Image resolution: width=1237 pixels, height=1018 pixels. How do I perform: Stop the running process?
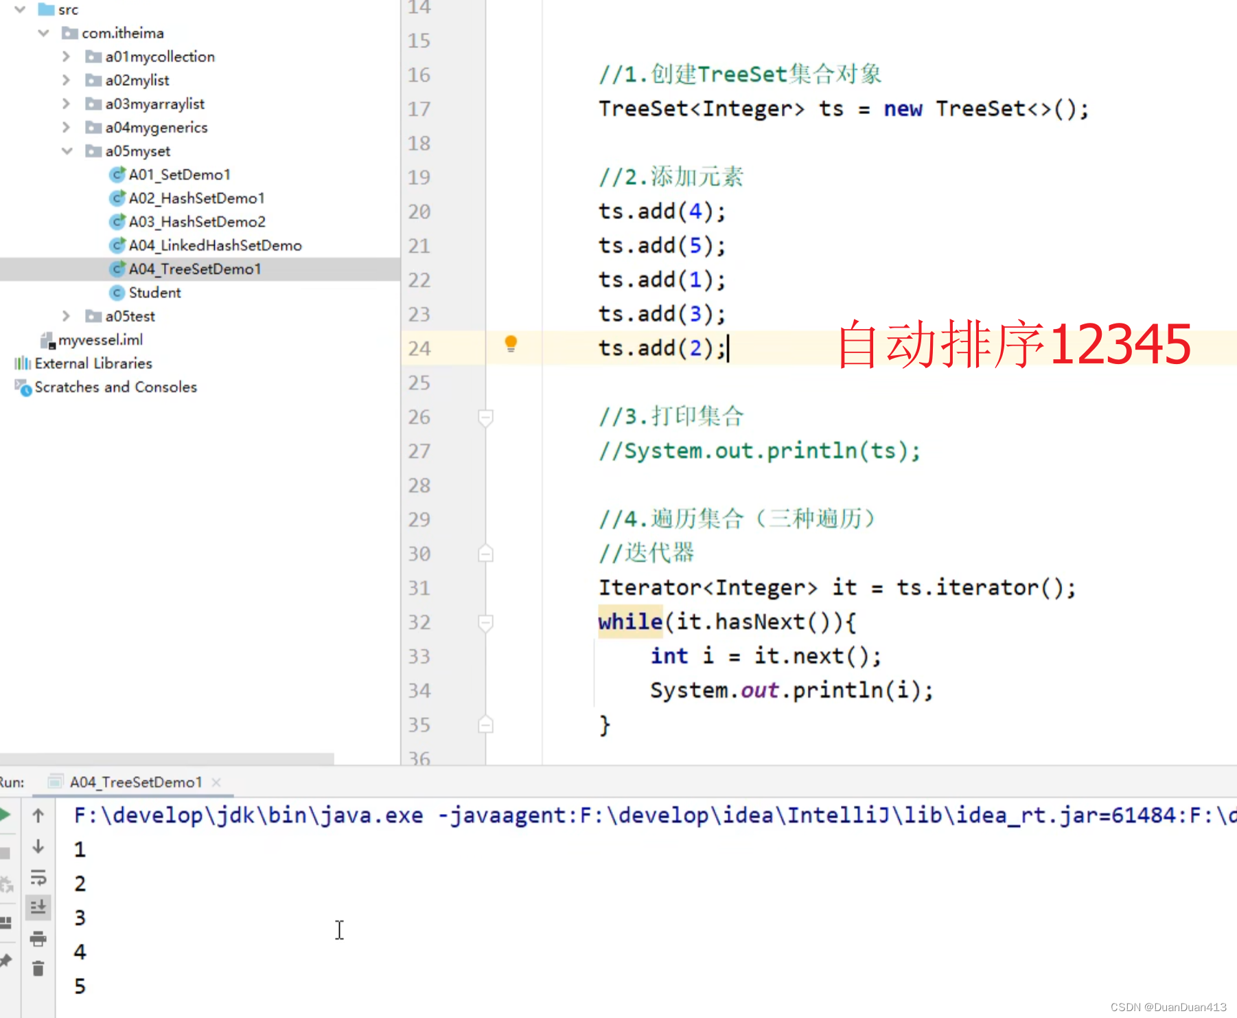pos(4,853)
